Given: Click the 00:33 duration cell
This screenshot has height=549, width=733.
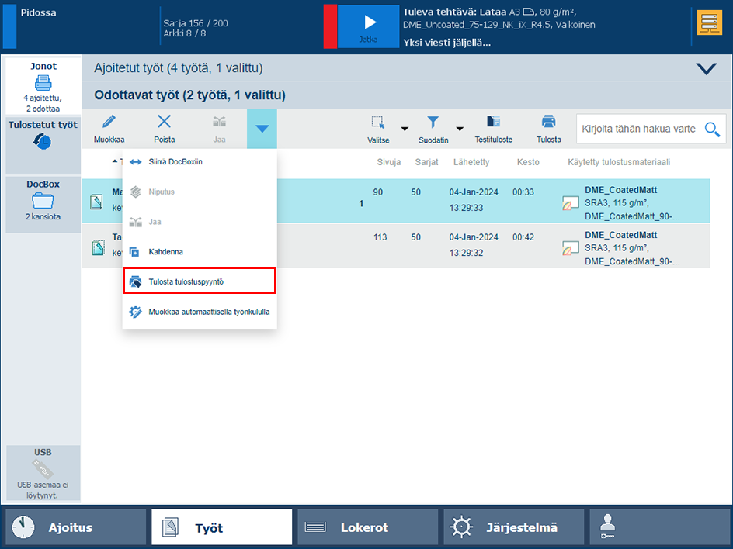Looking at the screenshot, I should (x=523, y=192).
